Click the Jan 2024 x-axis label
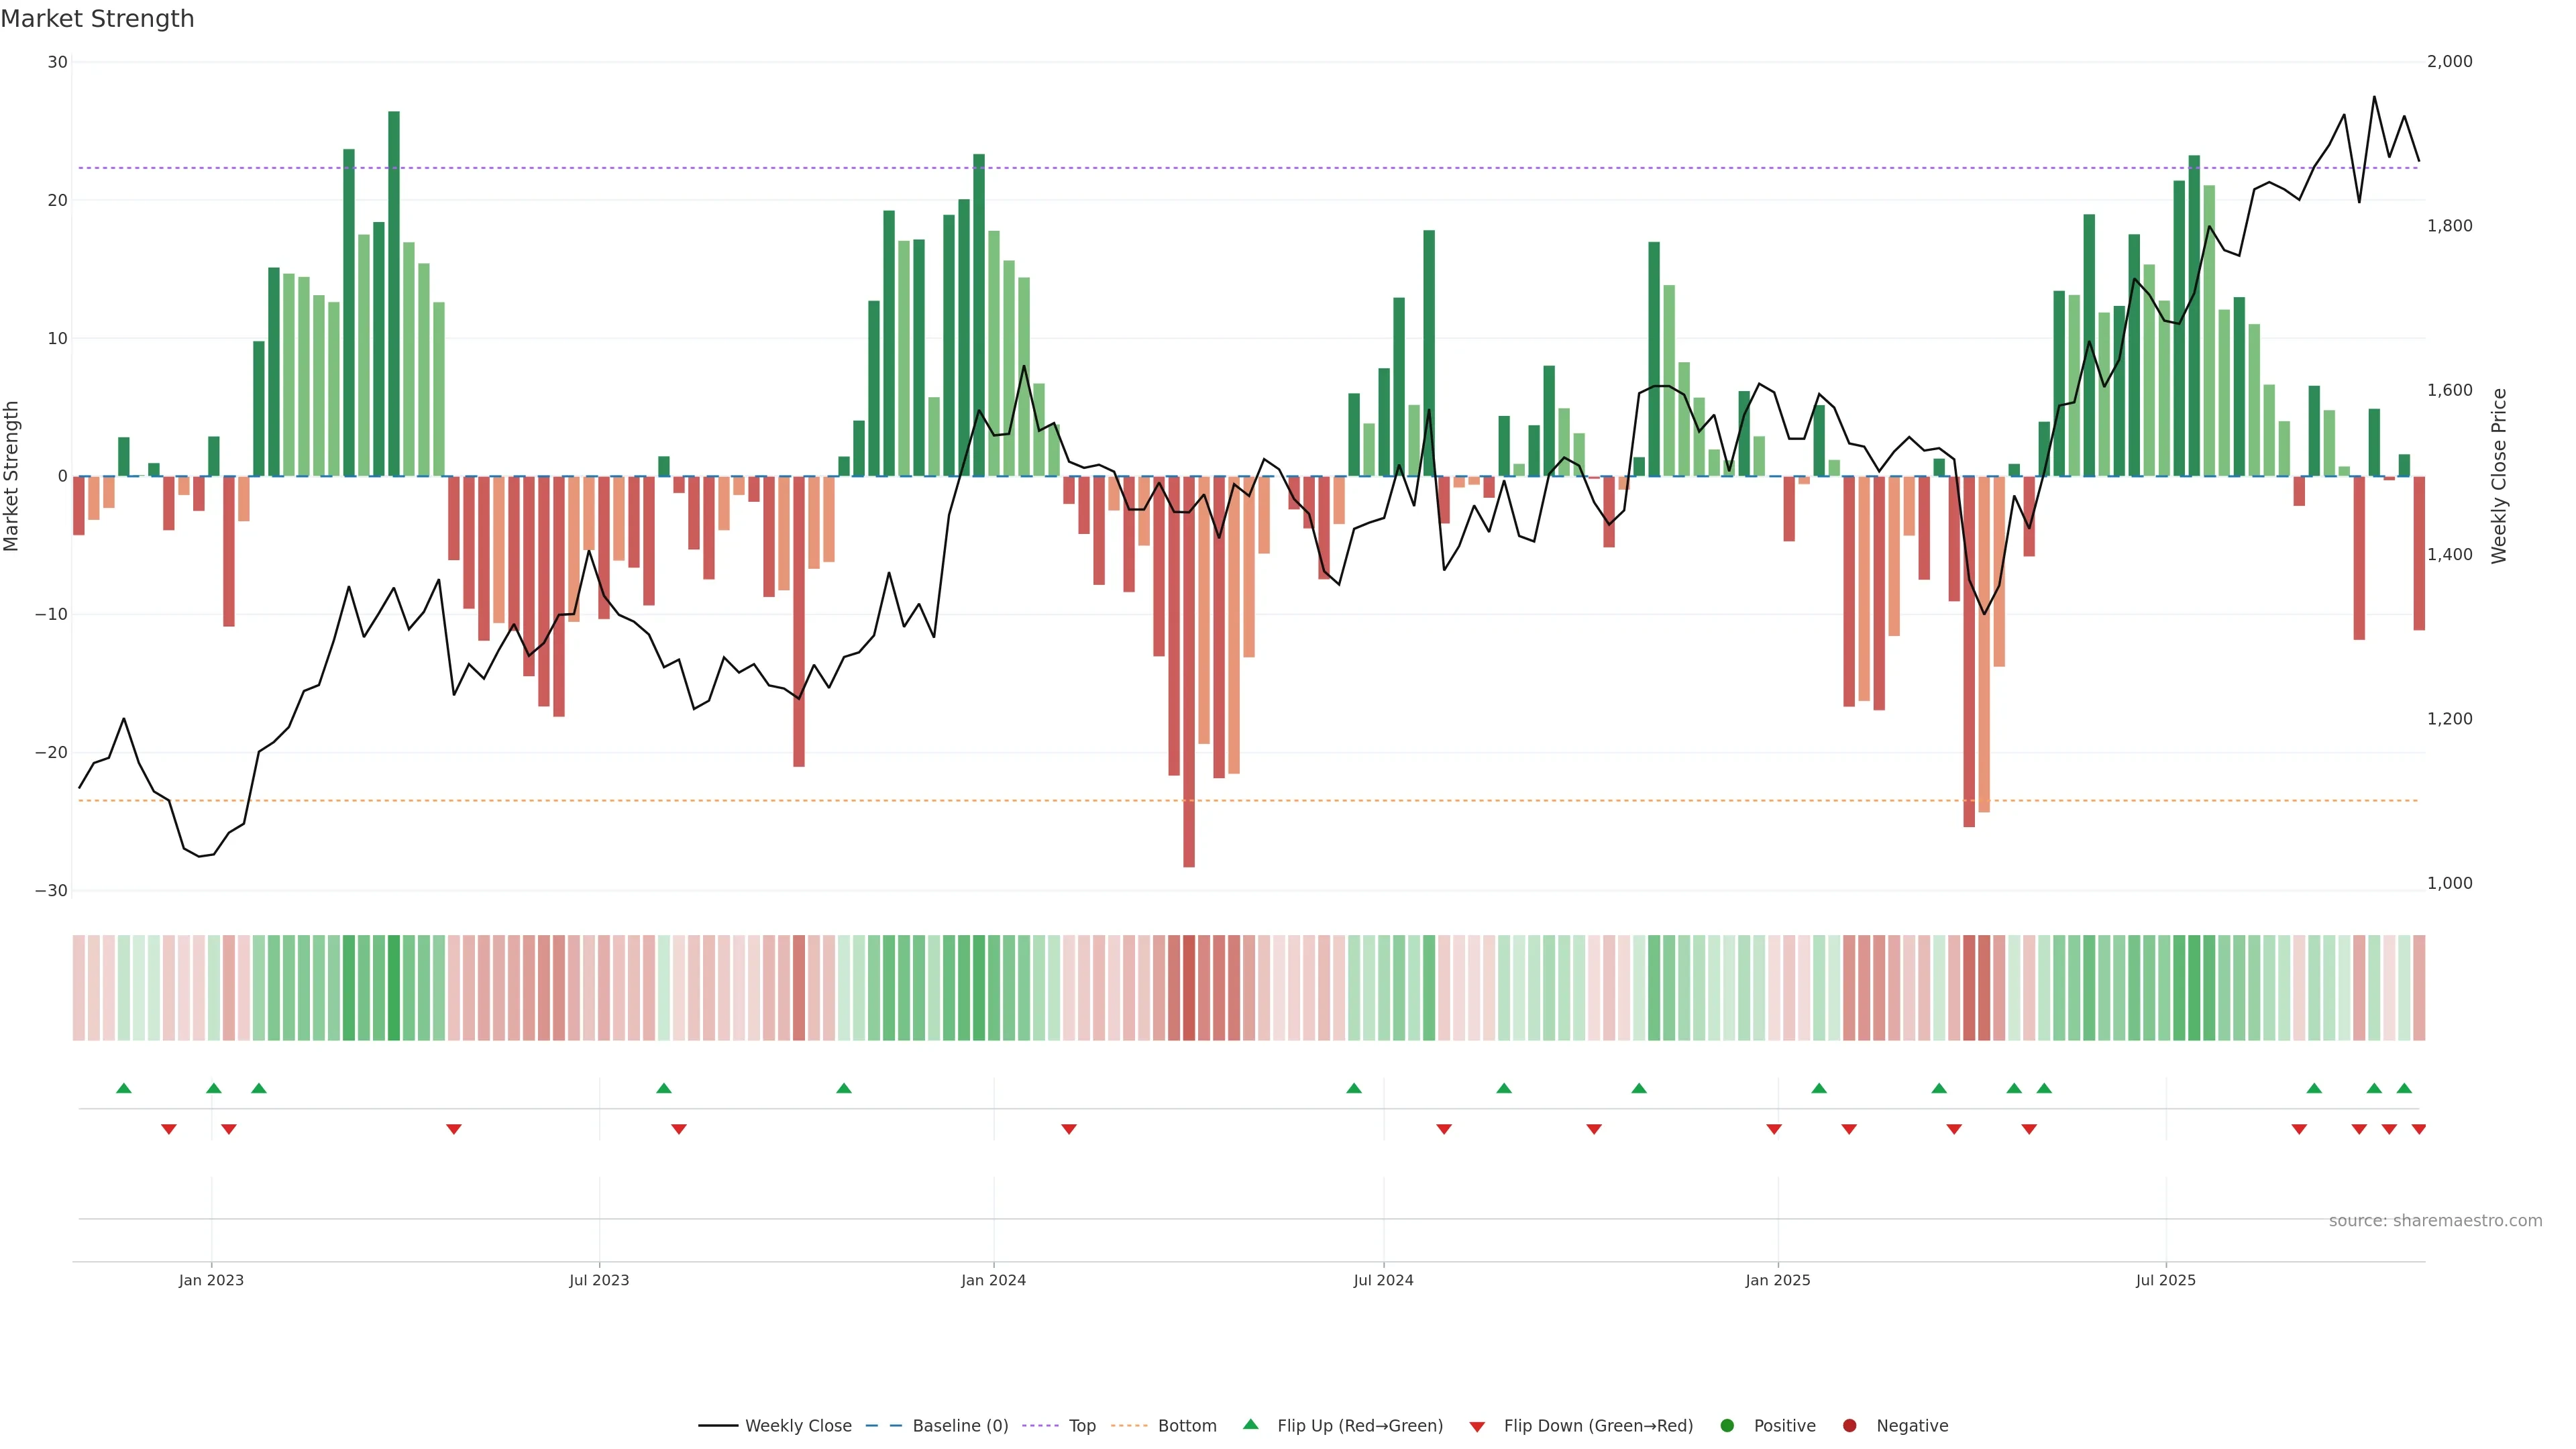 (993, 1280)
